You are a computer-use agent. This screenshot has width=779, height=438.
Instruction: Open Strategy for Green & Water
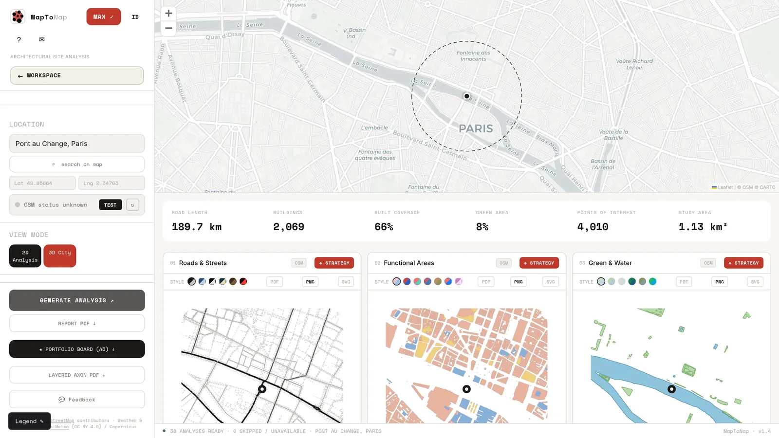coord(743,263)
